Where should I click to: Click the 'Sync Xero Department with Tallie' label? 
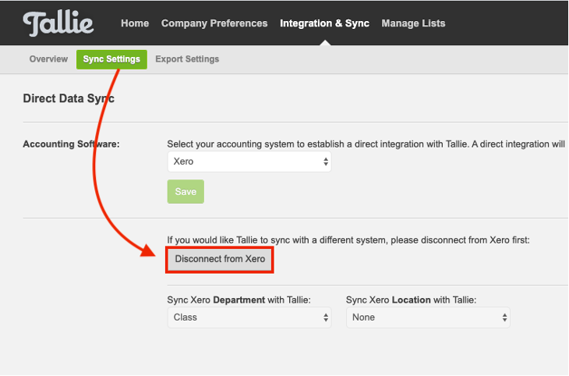coord(239,300)
